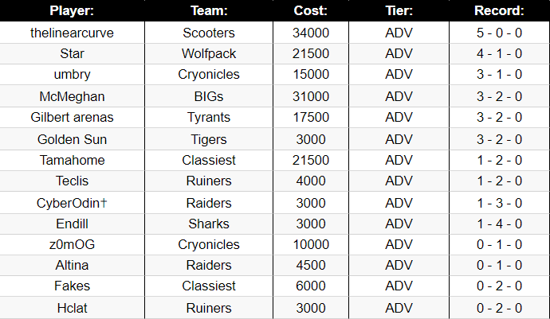Viewport: 550px width, 319px height.
Task: Click the Player column header
Action: (x=72, y=10)
